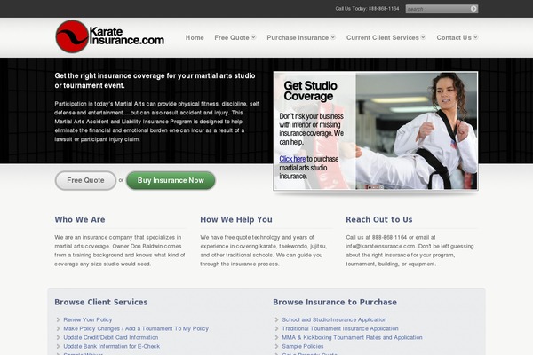Click the 'Browse Client Services' heading
The image size is (533, 355).
pos(101,302)
